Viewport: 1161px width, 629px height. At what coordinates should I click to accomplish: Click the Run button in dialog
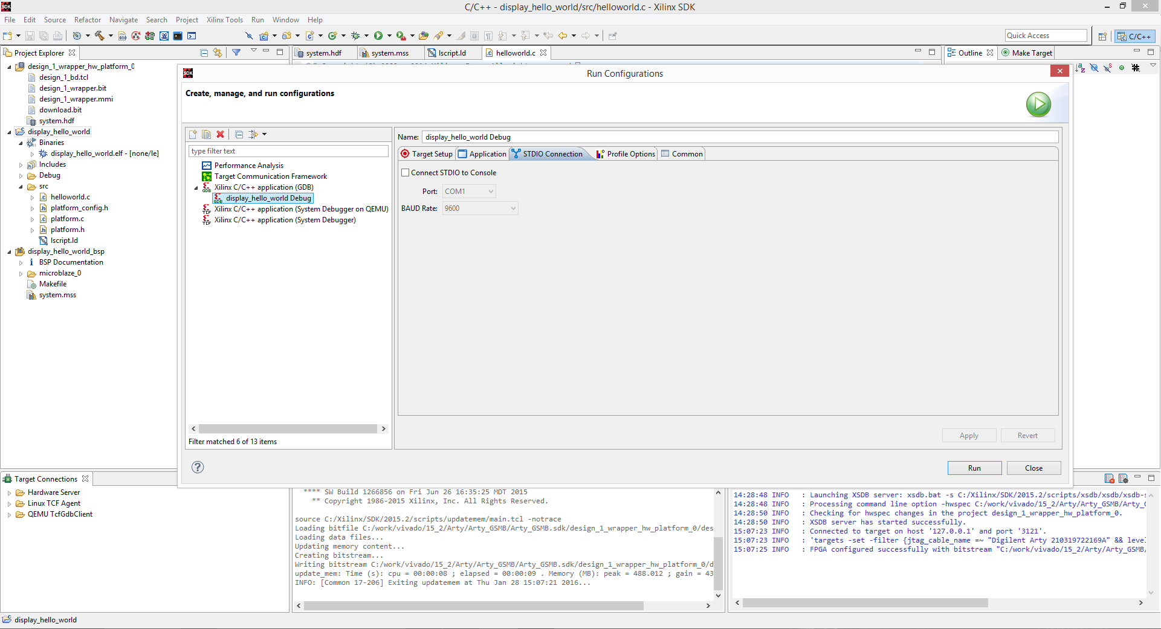(974, 468)
